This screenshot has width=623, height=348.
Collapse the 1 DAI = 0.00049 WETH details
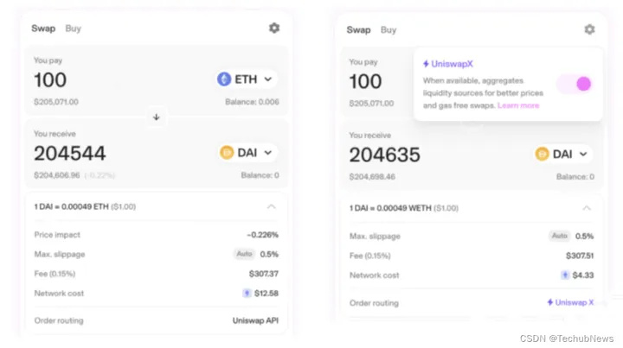tap(587, 208)
